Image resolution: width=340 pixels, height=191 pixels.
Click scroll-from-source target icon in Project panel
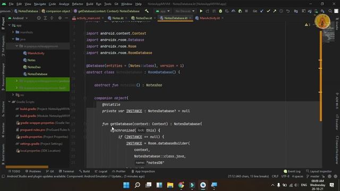point(39,18)
